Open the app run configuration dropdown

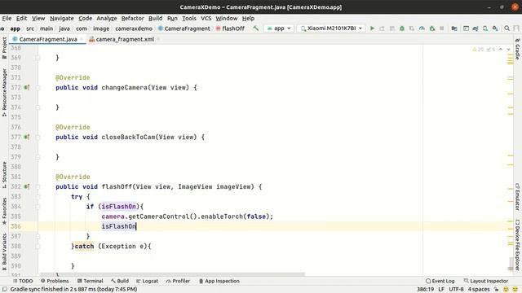click(279, 28)
